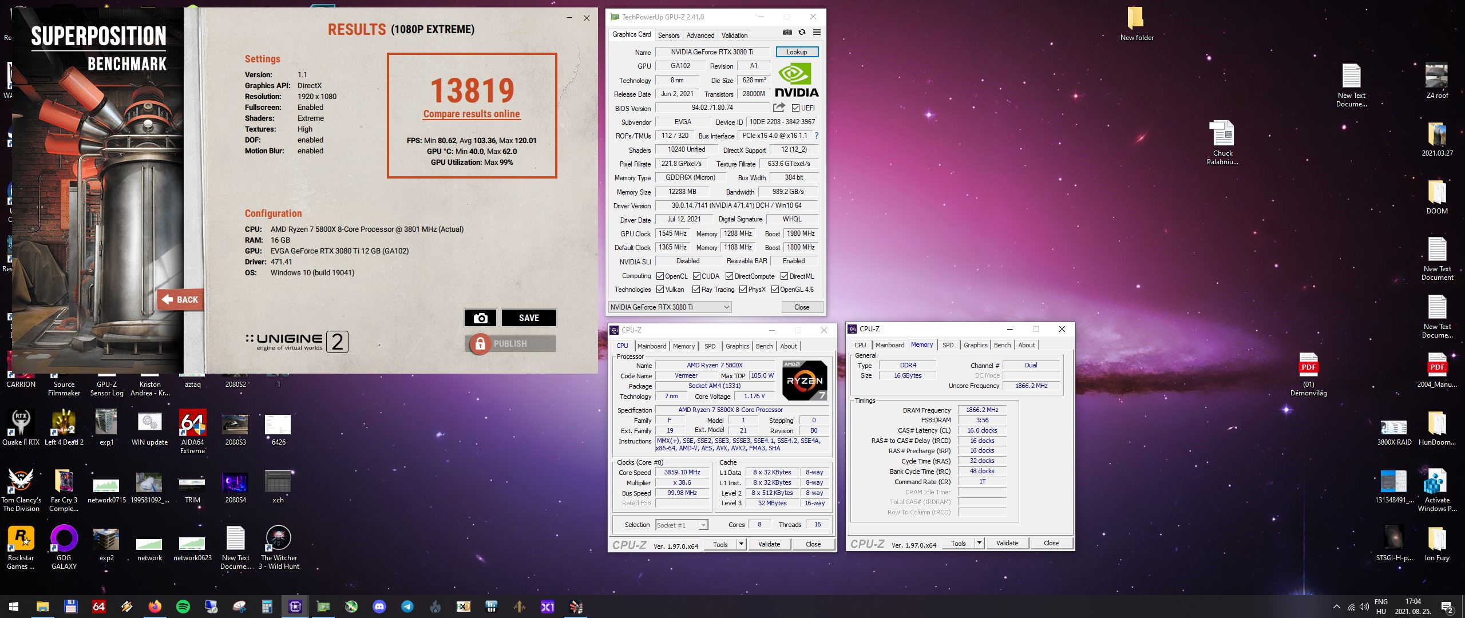Open Bench tab in left CPU-Z
This screenshot has height=618, width=1465.
(764, 346)
